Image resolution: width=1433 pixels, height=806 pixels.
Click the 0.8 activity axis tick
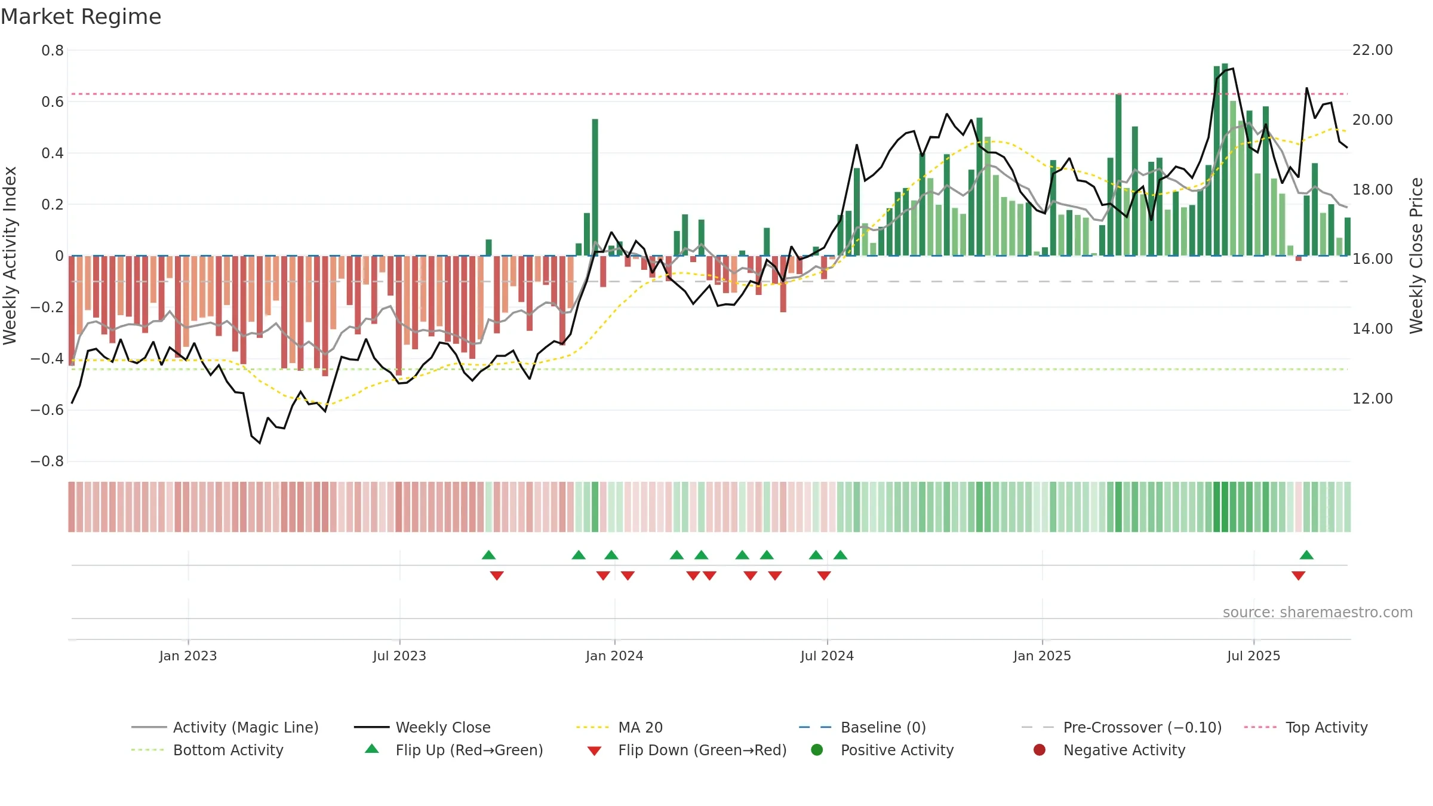[53, 51]
